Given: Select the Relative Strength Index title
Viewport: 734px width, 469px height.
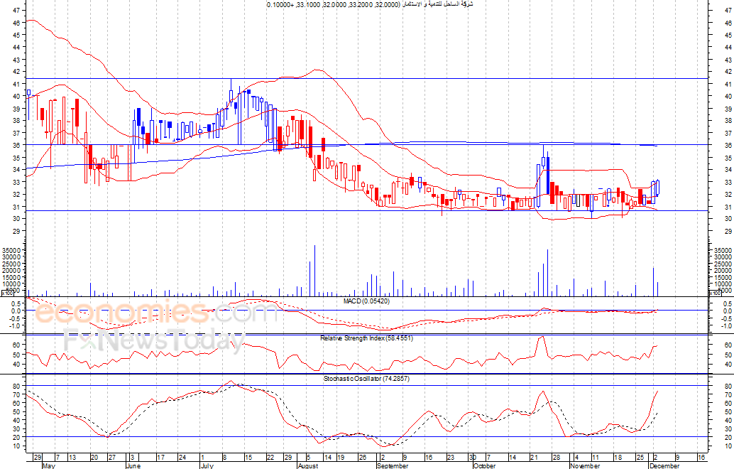Looking at the screenshot, I should click(x=366, y=338).
